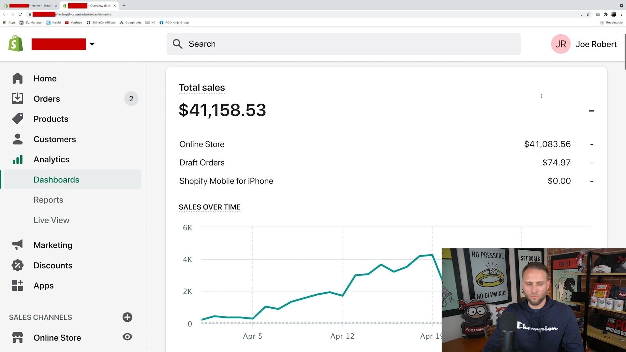Click the Products tag icon

tap(18, 119)
